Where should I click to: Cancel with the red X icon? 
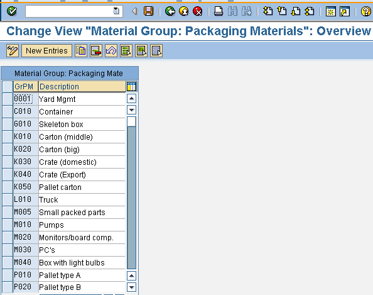pos(198,11)
